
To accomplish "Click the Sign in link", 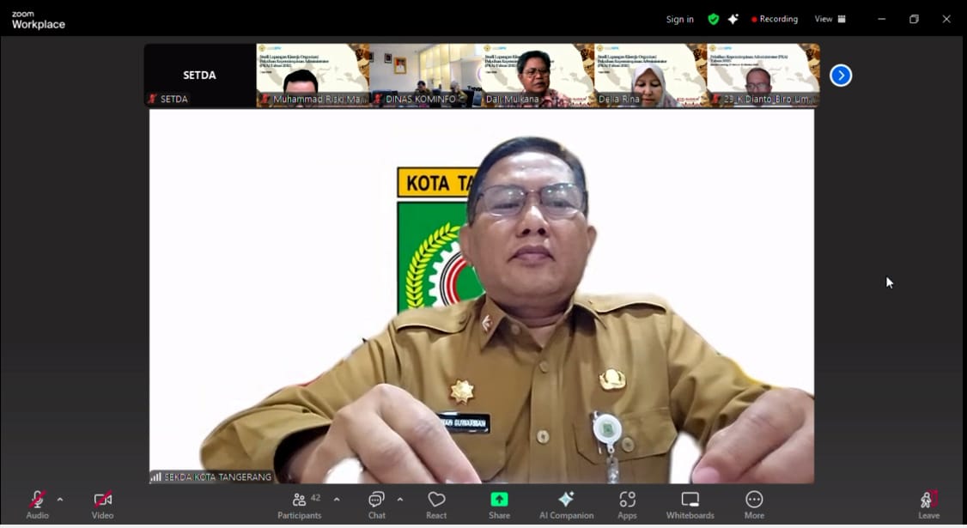I will 679,19.
